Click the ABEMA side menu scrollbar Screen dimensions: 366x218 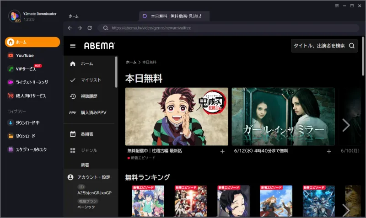116,72
